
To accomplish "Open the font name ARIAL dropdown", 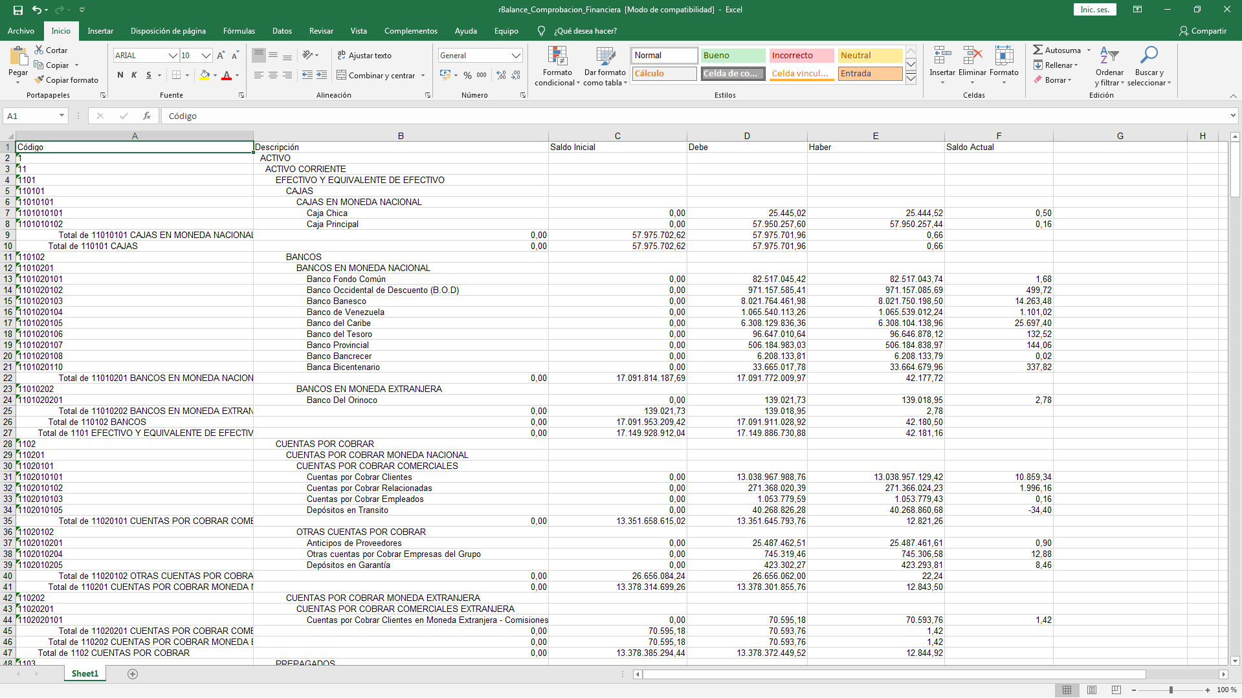I will [x=173, y=56].
